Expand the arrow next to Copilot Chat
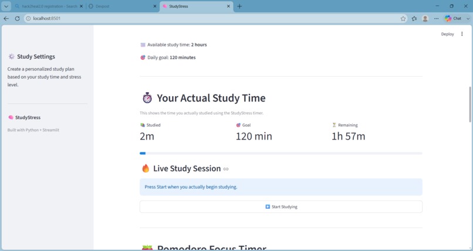Screen dimensions: 473x251 (468, 18)
